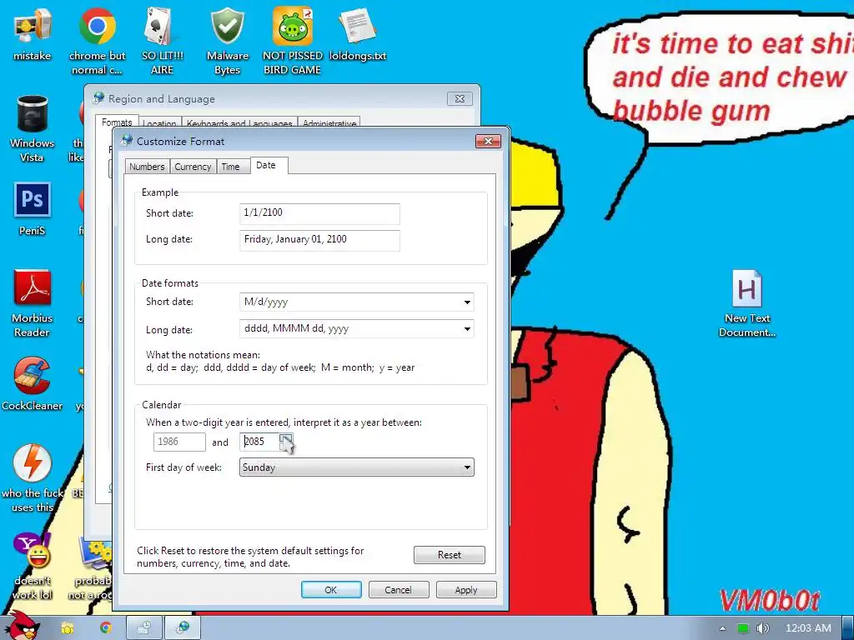Open loldongs.txt file icon
This screenshot has height=640, width=854.
[x=357, y=33]
